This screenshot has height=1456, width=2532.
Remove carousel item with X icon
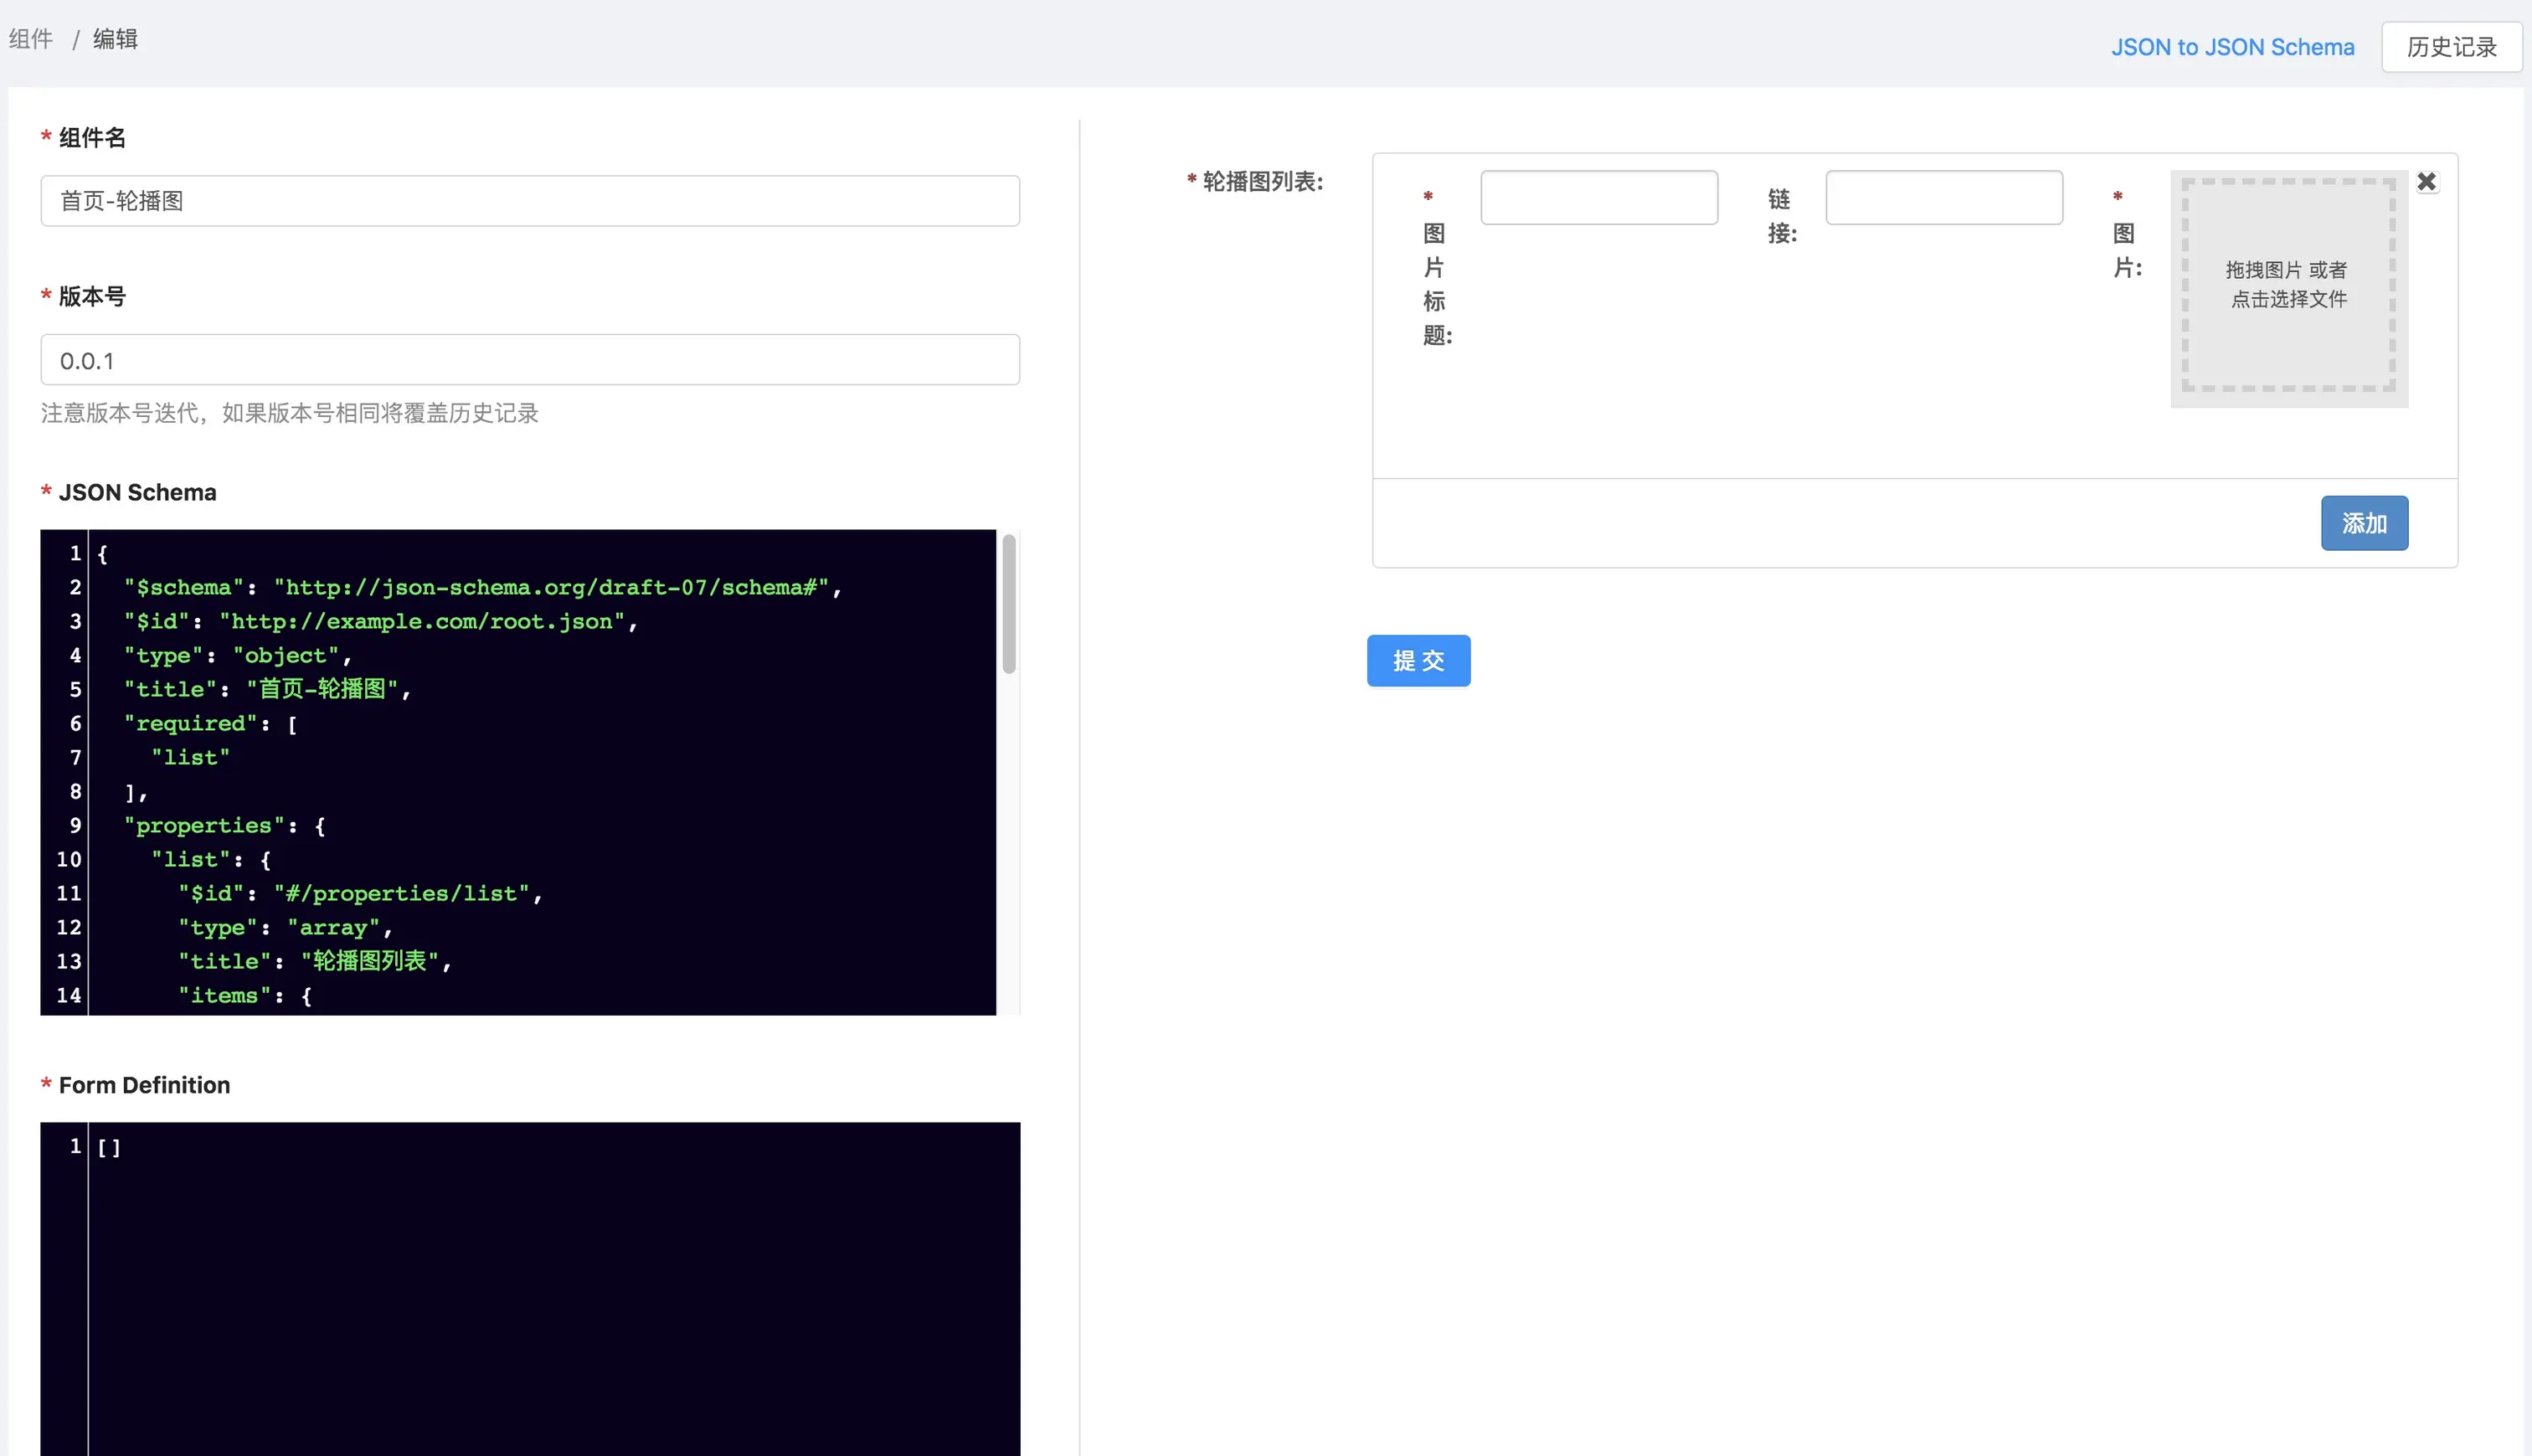(x=2426, y=182)
